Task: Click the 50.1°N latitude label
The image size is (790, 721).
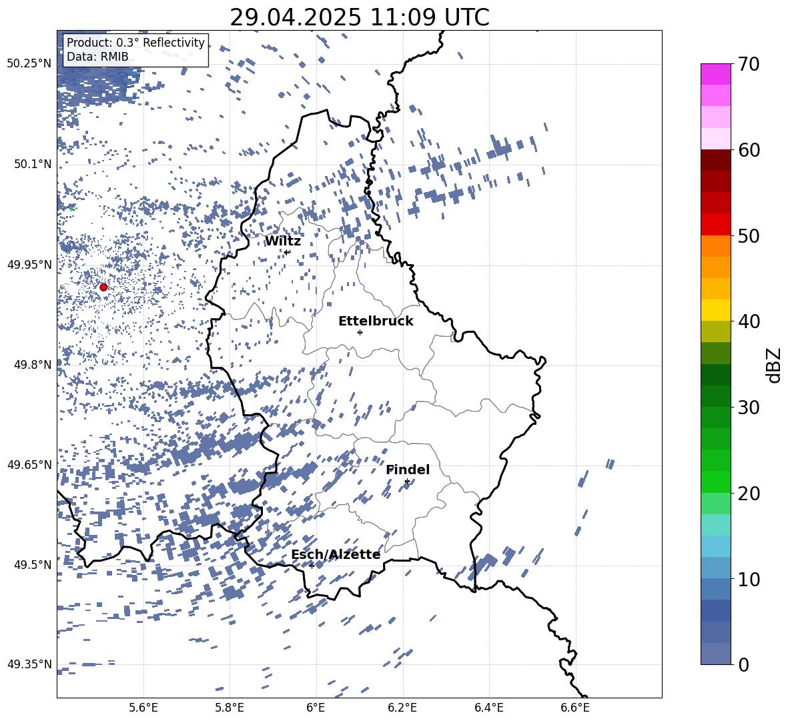Action: click(x=32, y=164)
